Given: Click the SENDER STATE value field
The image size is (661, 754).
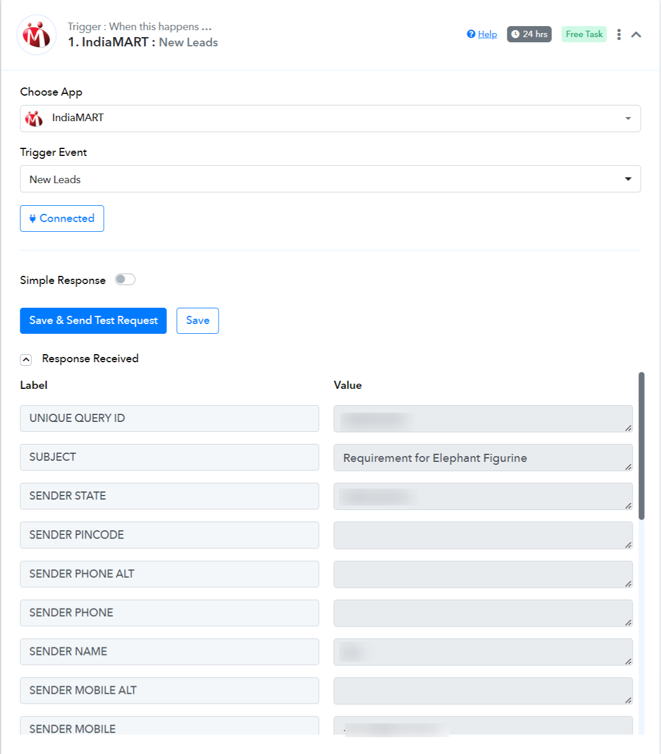Looking at the screenshot, I should point(483,496).
